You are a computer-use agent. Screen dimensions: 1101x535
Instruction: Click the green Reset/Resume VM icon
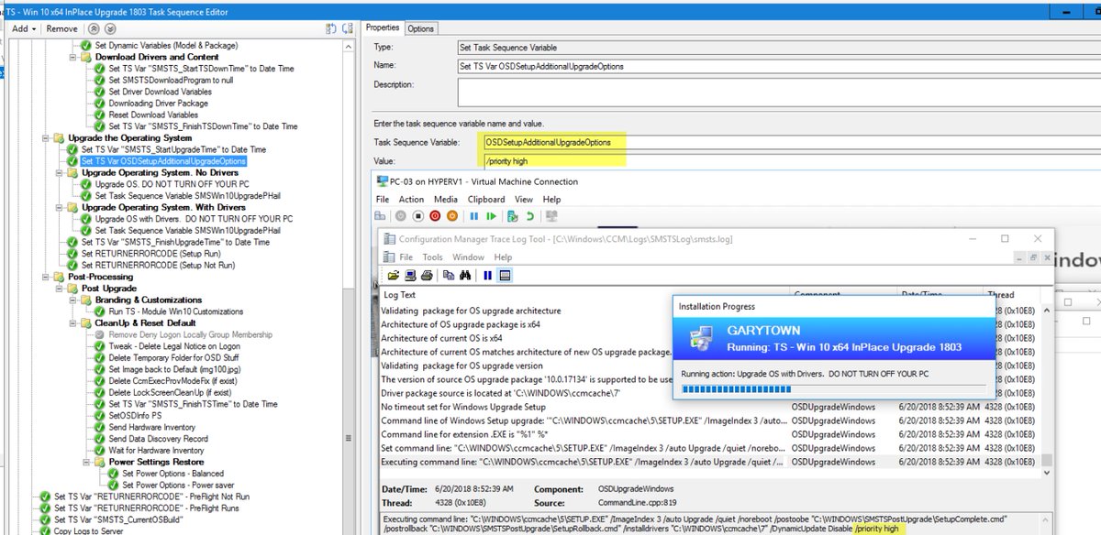click(492, 216)
